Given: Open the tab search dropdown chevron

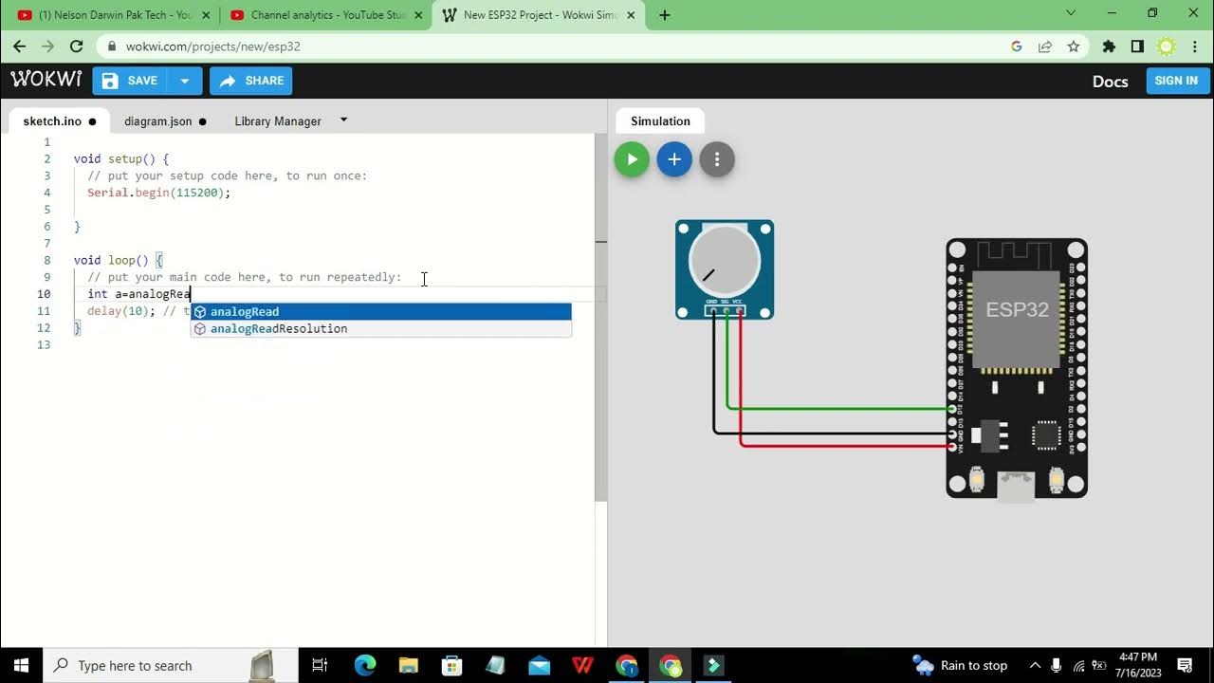Looking at the screenshot, I should coord(1071,13).
